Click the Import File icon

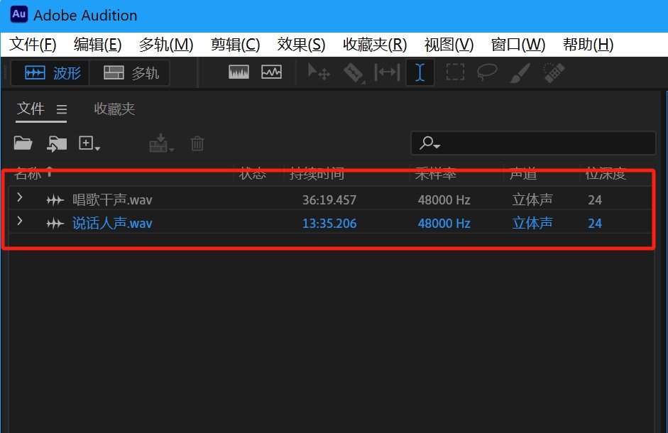57,143
